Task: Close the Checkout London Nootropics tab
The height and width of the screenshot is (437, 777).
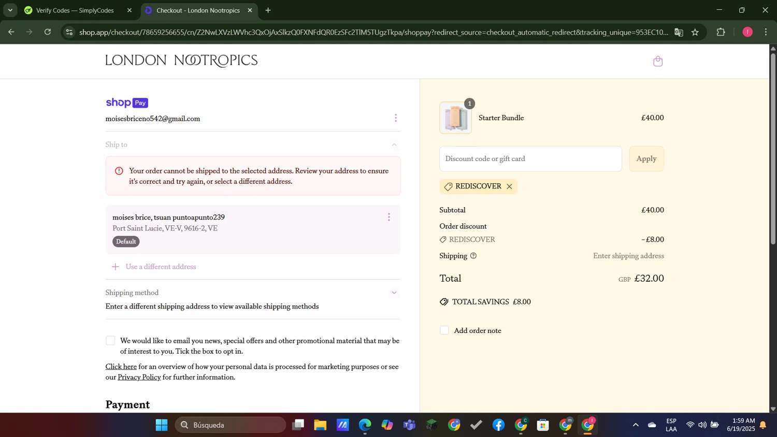Action: point(250,10)
